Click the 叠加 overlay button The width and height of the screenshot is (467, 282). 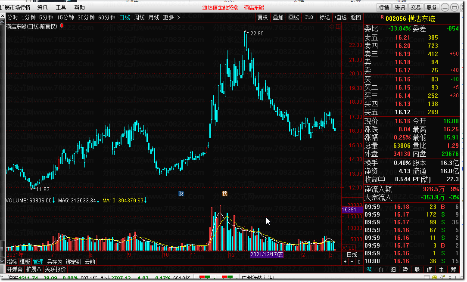click(x=278, y=18)
